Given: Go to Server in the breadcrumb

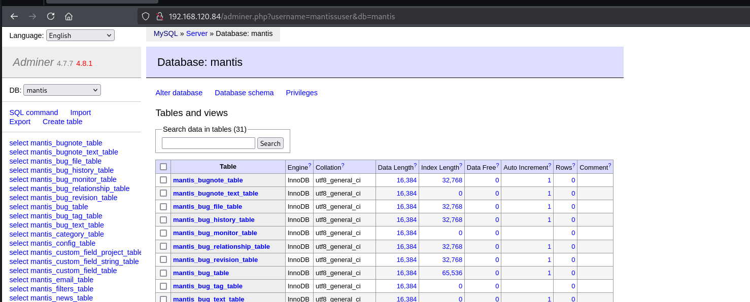Looking at the screenshot, I should point(197,33).
